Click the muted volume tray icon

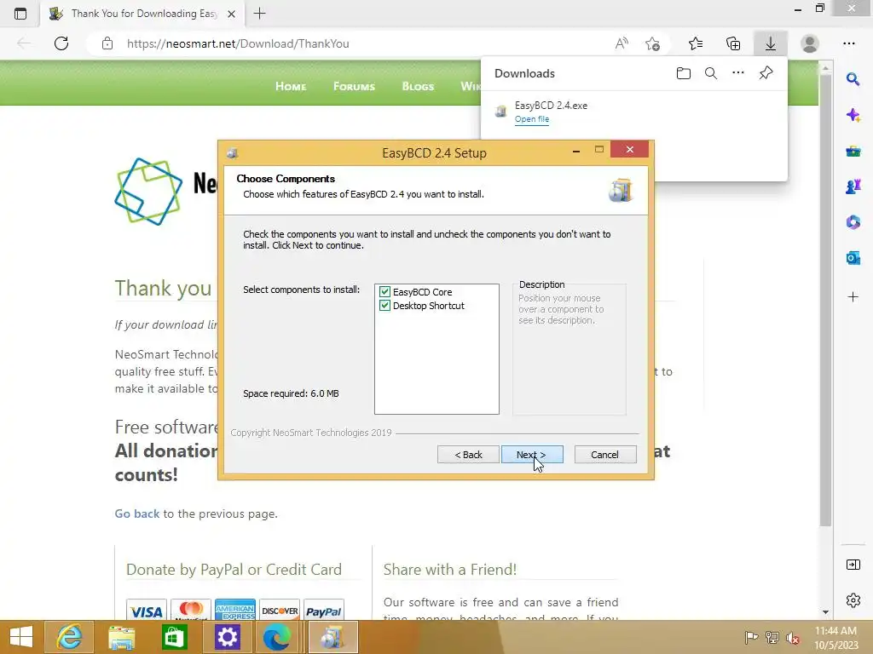pos(793,638)
